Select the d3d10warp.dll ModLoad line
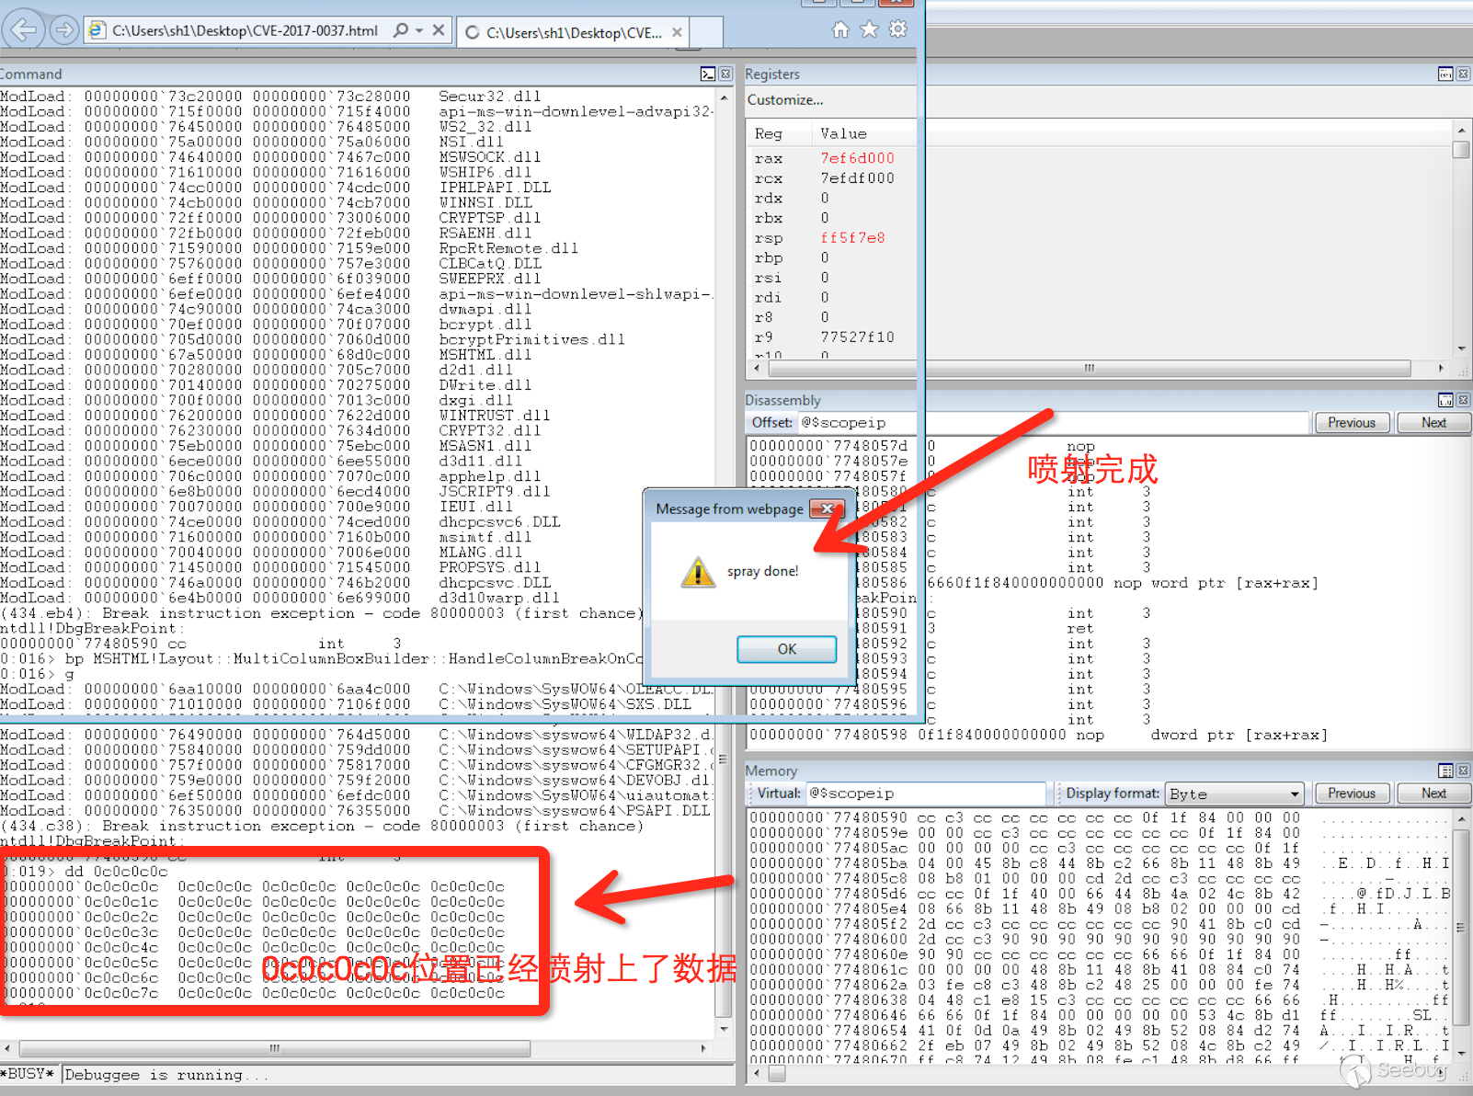The height and width of the screenshot is (1096, 1473). [x=280, y=599]
